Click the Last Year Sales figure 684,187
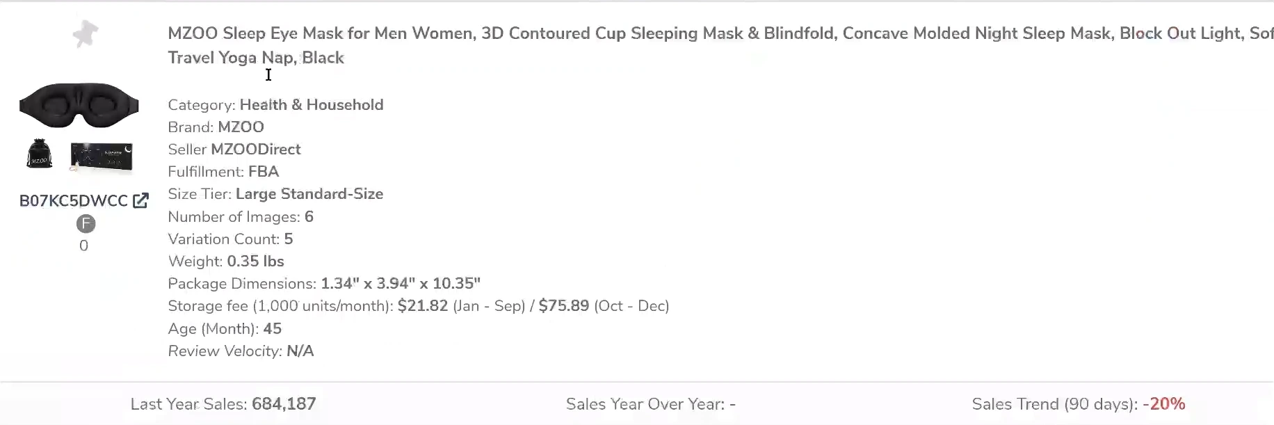Screen dimensions: 1274x425 click(284, 404)
